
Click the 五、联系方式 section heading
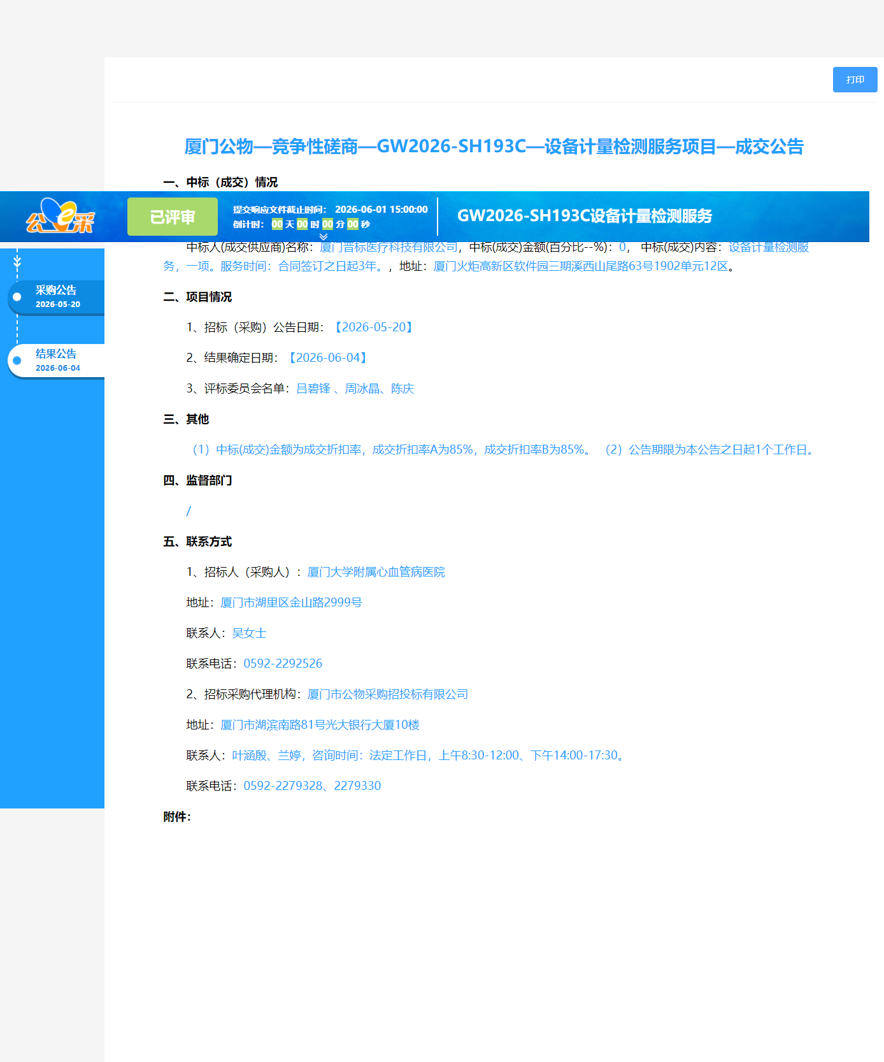coord(197,542)
